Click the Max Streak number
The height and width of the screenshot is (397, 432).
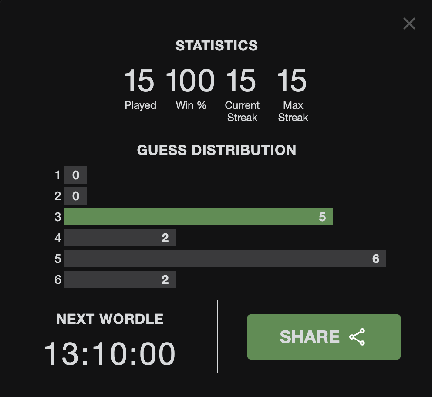(x=292, y=81)
